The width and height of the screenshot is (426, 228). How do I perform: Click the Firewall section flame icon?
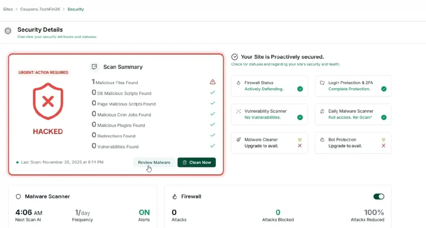point(174,196)
